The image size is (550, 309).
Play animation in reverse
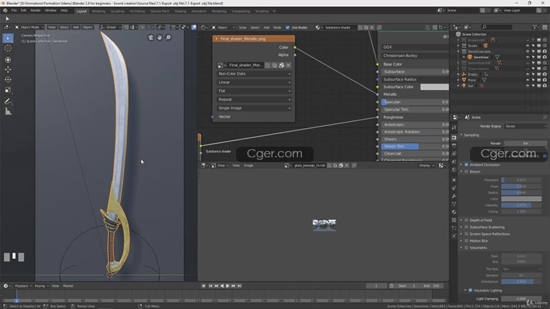pyautogui.click(x=222, y=286)
